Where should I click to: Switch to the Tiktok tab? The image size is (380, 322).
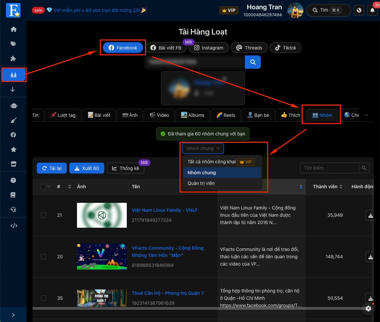[285, 48]
